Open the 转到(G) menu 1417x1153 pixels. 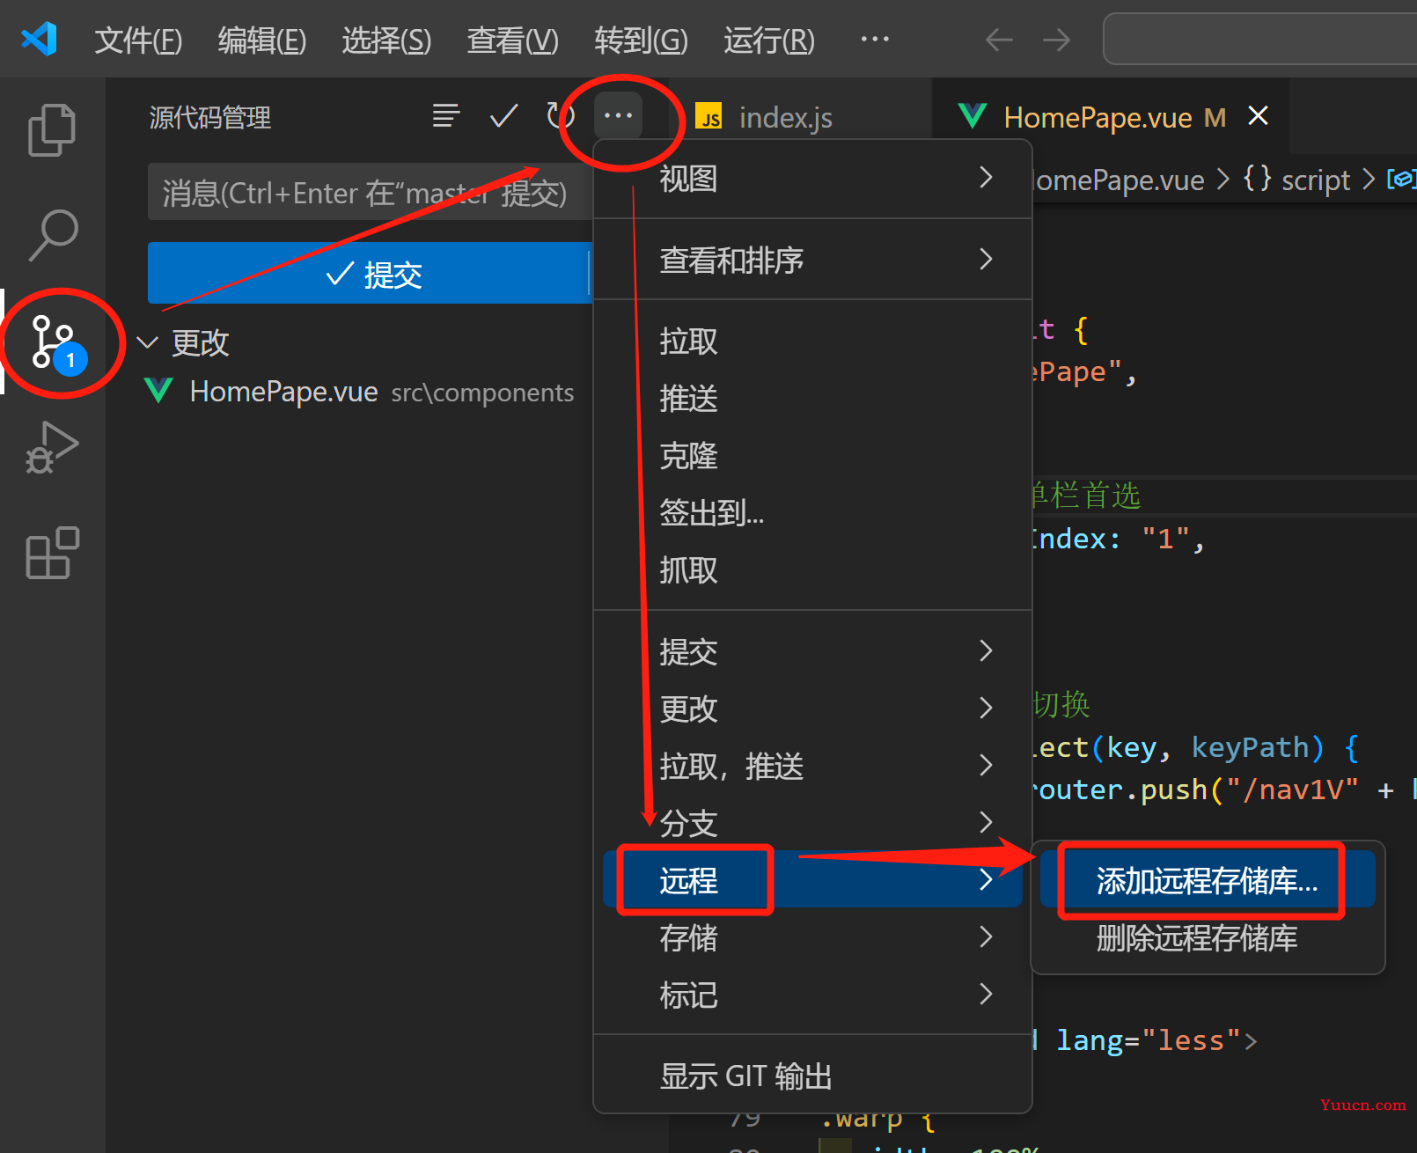641,40
